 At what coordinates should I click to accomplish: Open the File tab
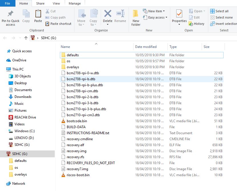click(7, 3)
